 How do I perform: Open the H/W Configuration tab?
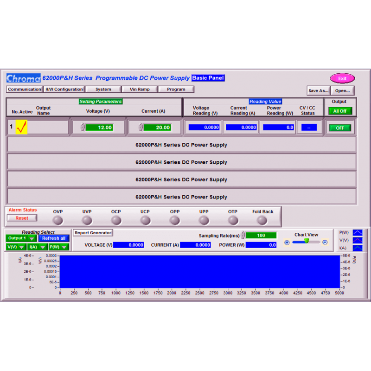pyautogui.click(x=64, y=89)
